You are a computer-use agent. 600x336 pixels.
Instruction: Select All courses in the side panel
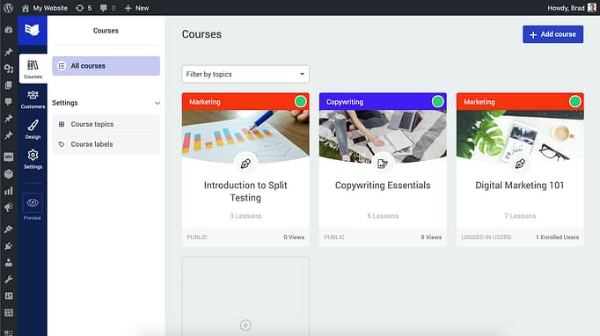click(106, 66)
